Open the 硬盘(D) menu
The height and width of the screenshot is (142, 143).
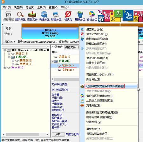click(x=18, y=7)
